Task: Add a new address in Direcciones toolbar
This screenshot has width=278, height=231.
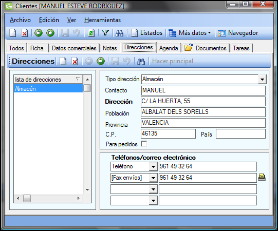Action: click(63, 61)
